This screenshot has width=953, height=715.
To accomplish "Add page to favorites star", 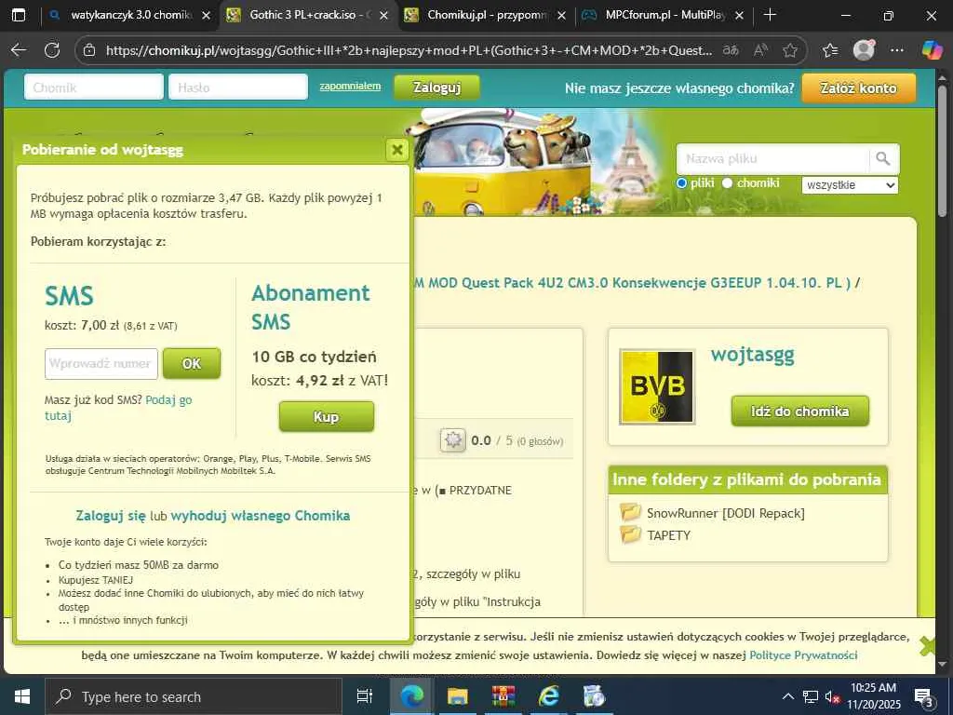I will coord(790,50).
